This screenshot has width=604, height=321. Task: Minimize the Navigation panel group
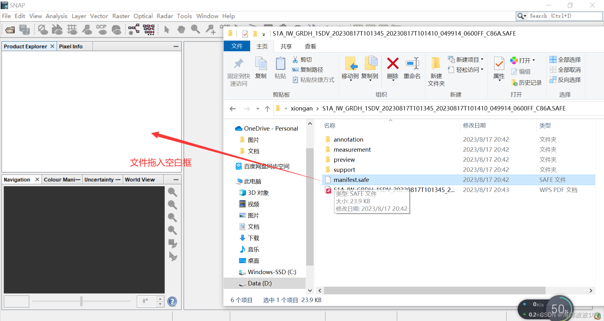(x=176, y=179)
